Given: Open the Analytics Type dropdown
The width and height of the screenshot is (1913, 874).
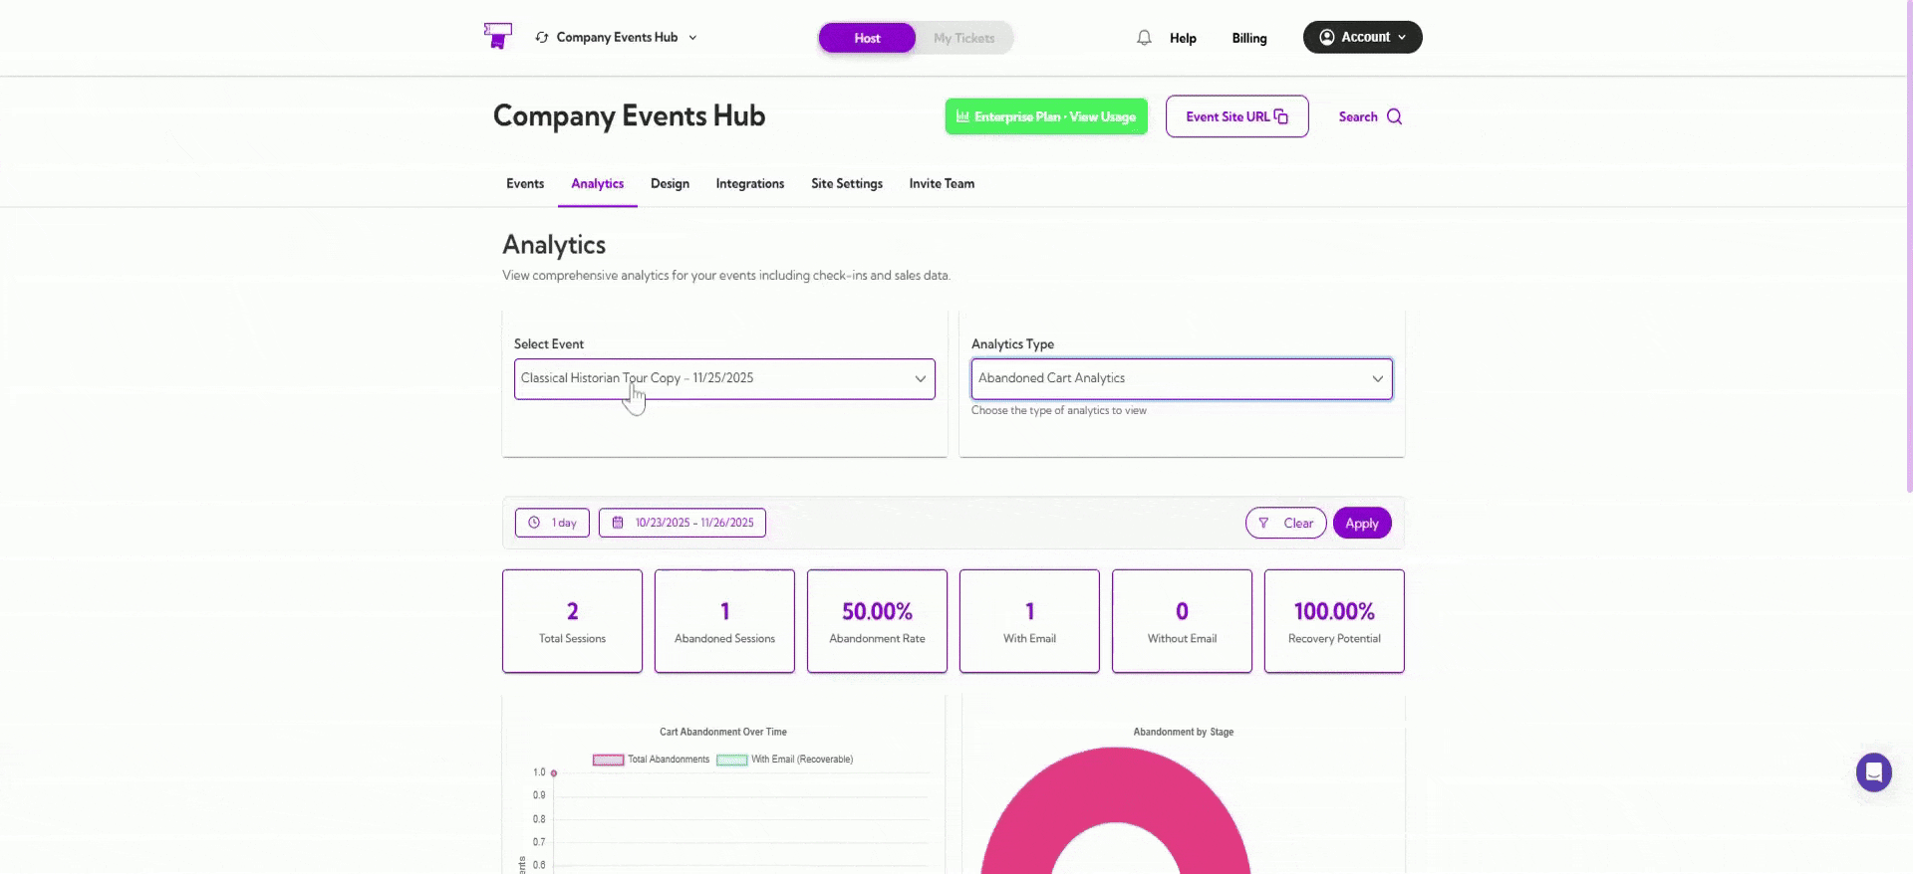Looking at the screenshot, I should pos(1182,379).
